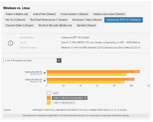Click the 1920 x 1080 (16:9) P1 link
The width and height of the screenshot is (153, 122).
tap(64, 103)
